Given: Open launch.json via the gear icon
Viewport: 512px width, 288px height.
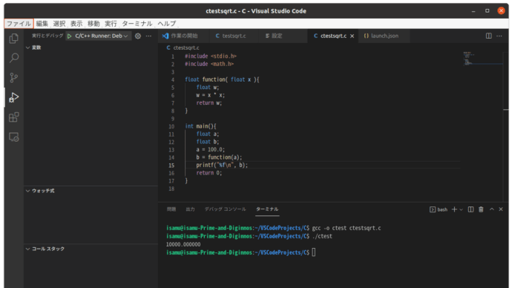Looking at the screenshot, I should [138, 36].
